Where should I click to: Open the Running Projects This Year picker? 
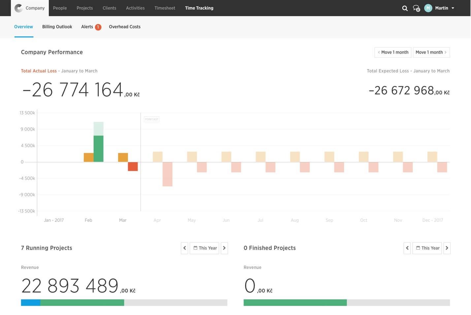(204, 248)
